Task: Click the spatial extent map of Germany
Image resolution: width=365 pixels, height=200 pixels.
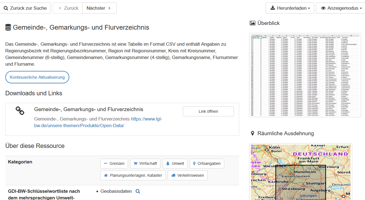Action: point(301,172)
